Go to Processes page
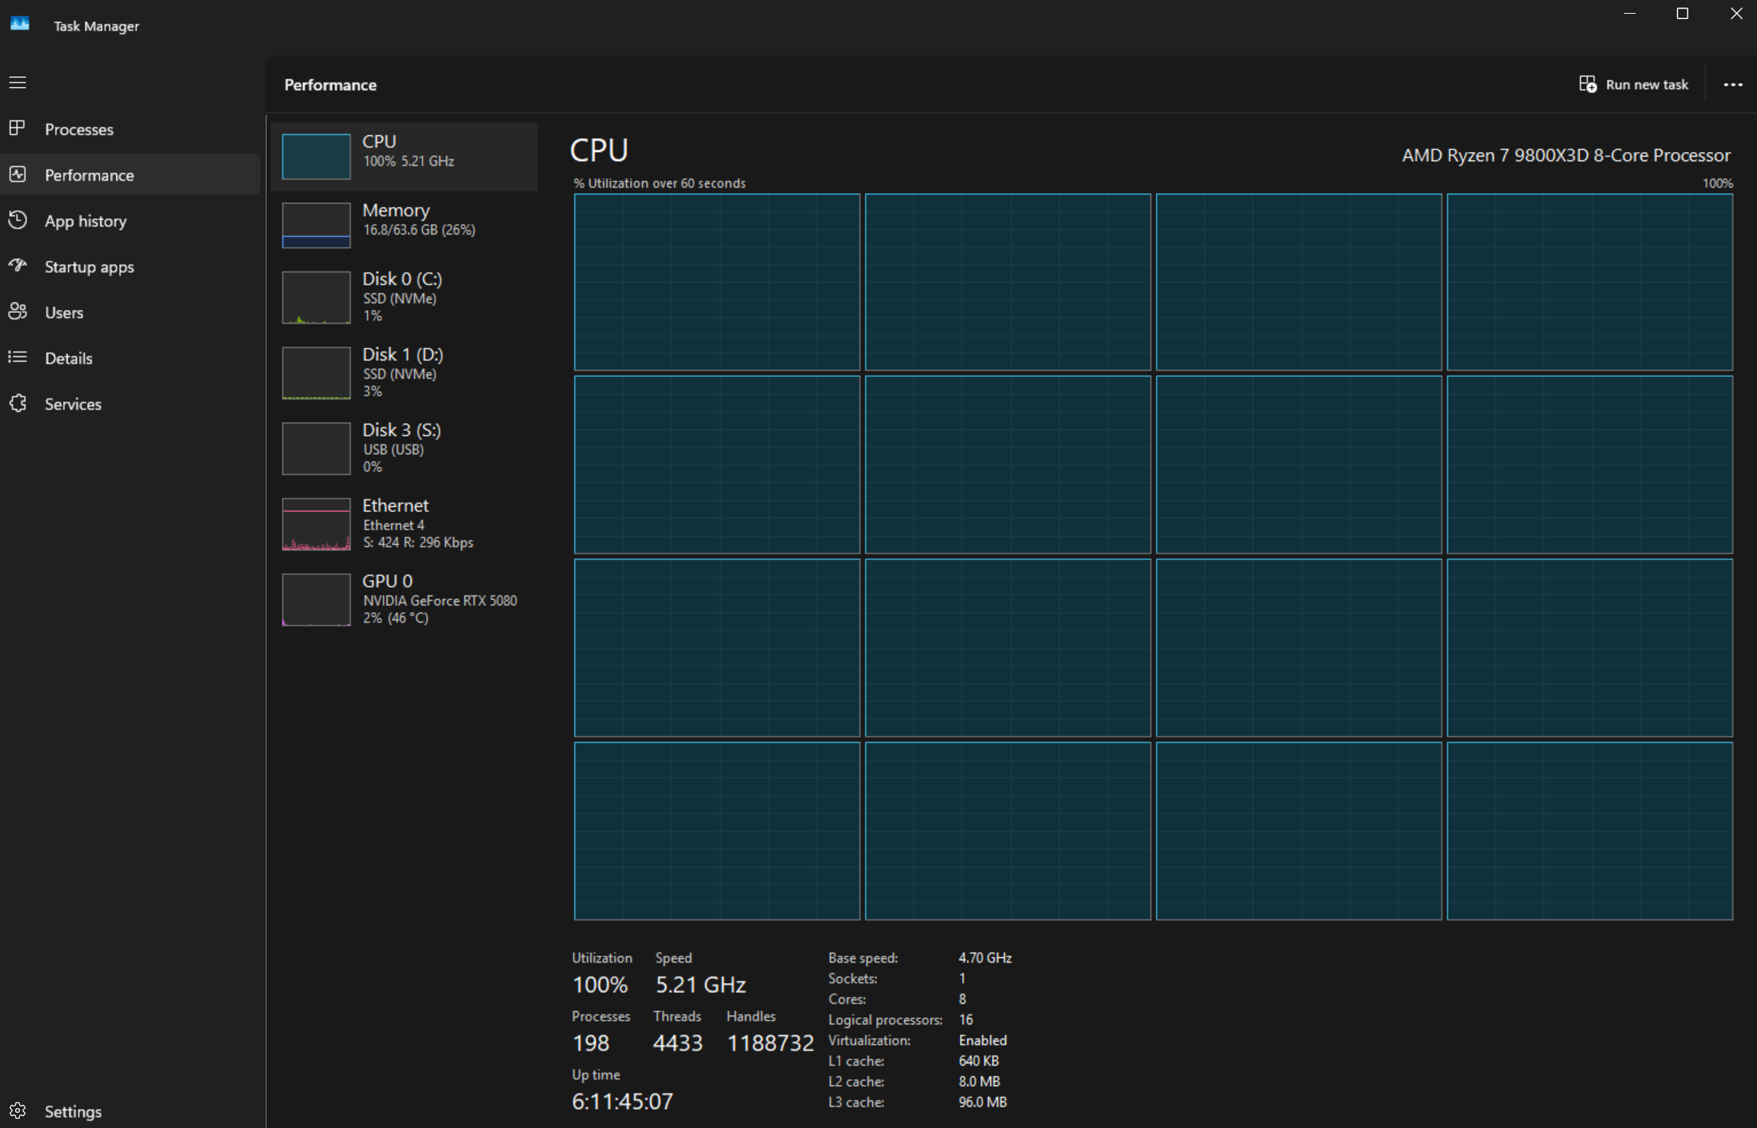The width and height of the screenshot is (1757, 1128). click(79, 129)
